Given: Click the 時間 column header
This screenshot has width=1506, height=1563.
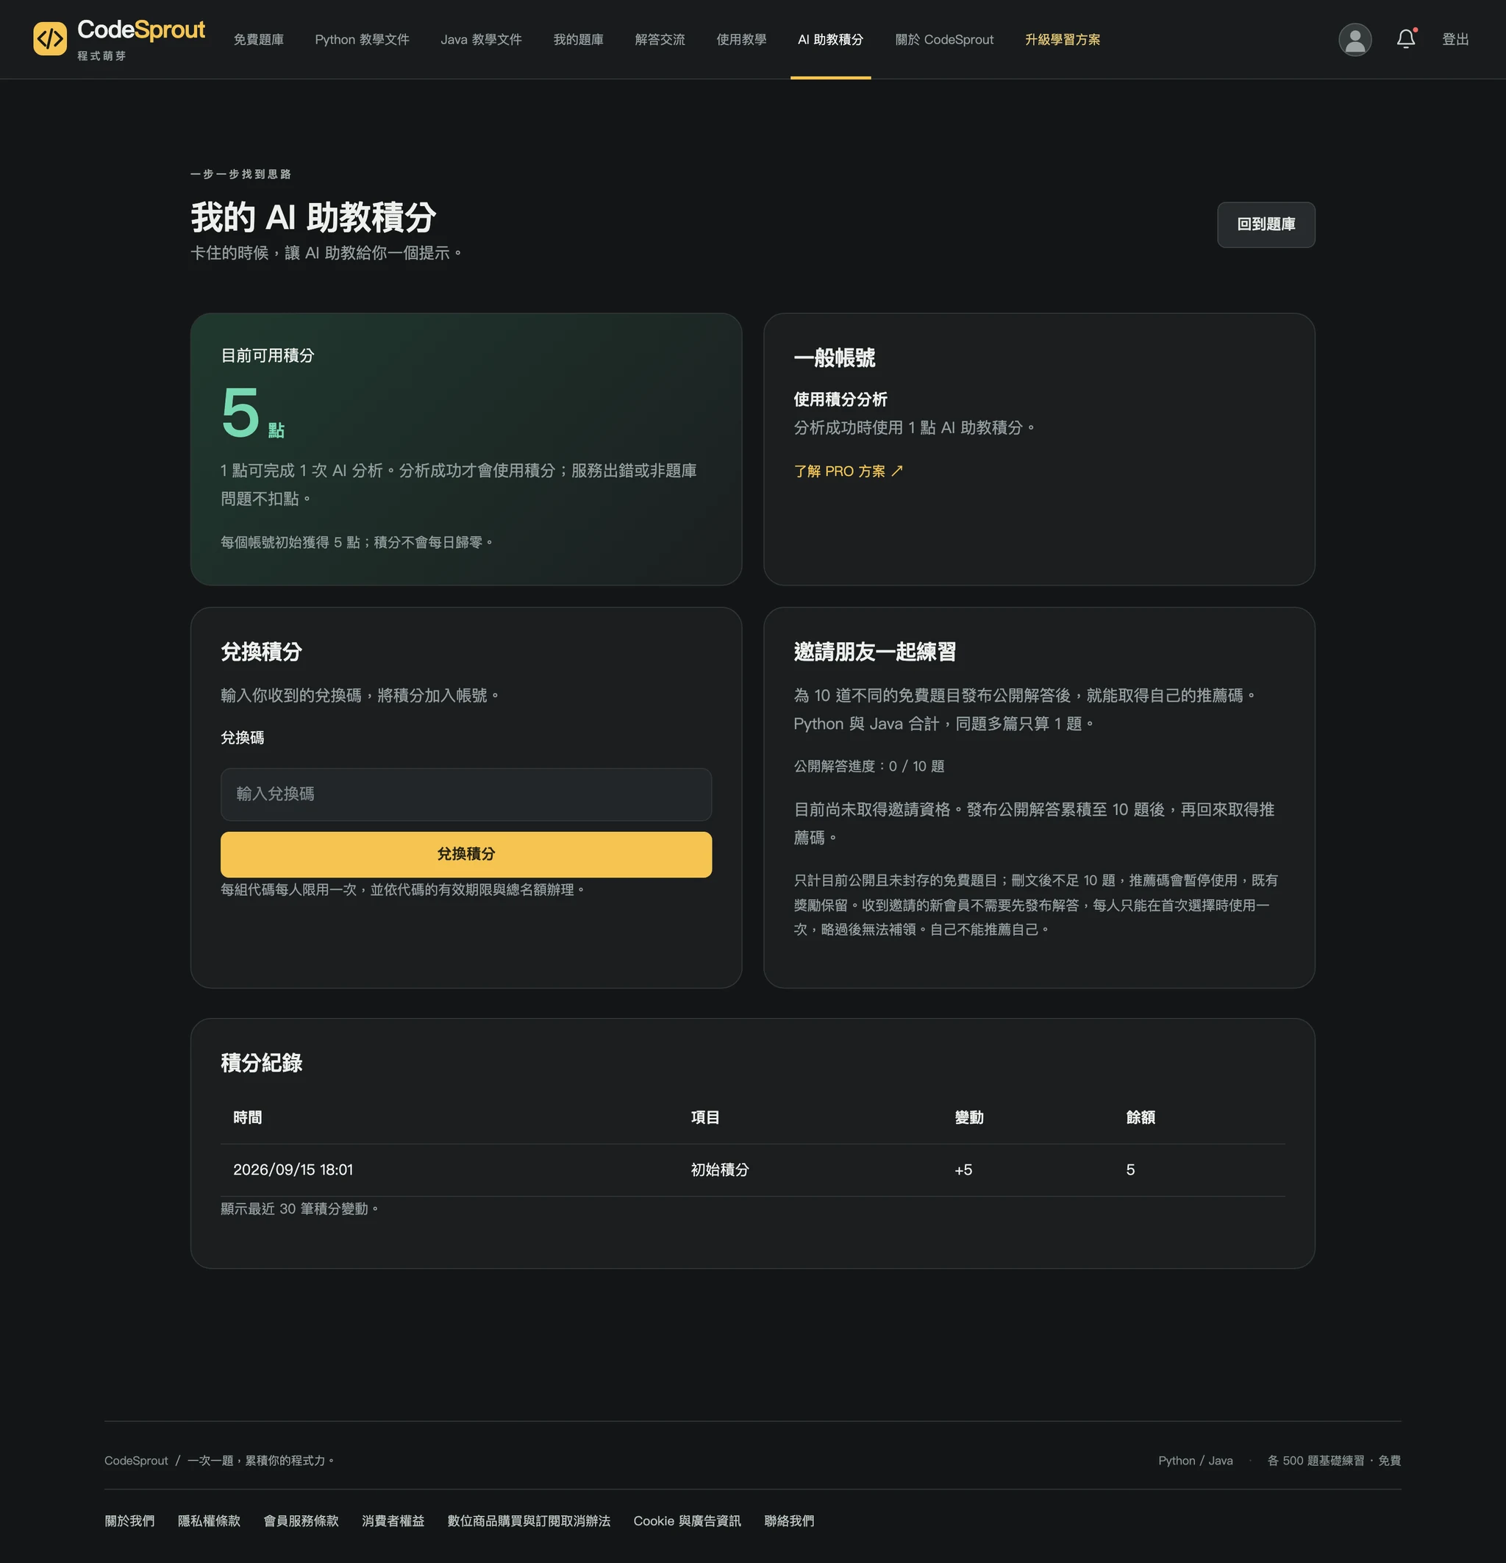Looking at the screenshot, I should click(x=247, y=1118).
